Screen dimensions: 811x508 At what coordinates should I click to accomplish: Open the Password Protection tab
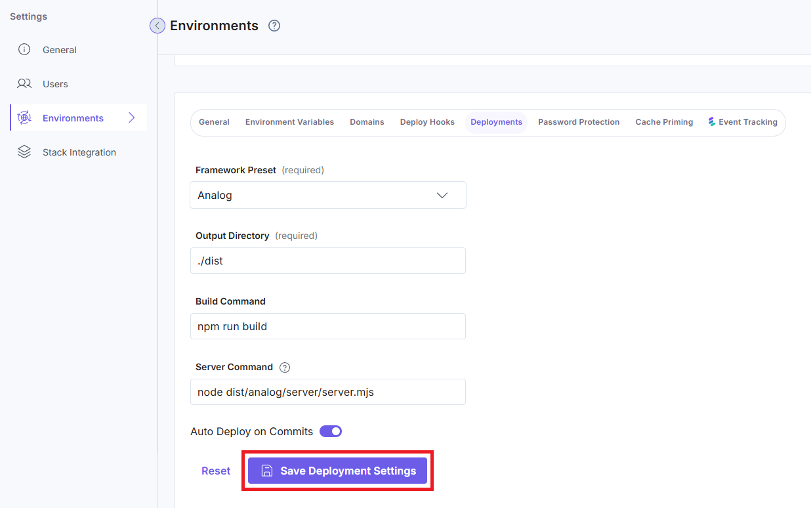579,122
